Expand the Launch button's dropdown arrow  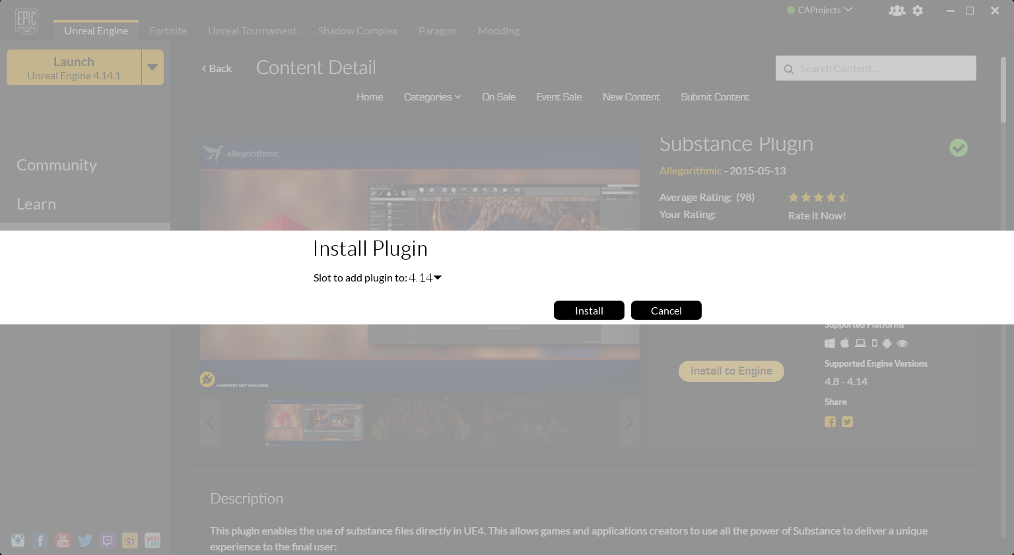click(x=152, y=67)
